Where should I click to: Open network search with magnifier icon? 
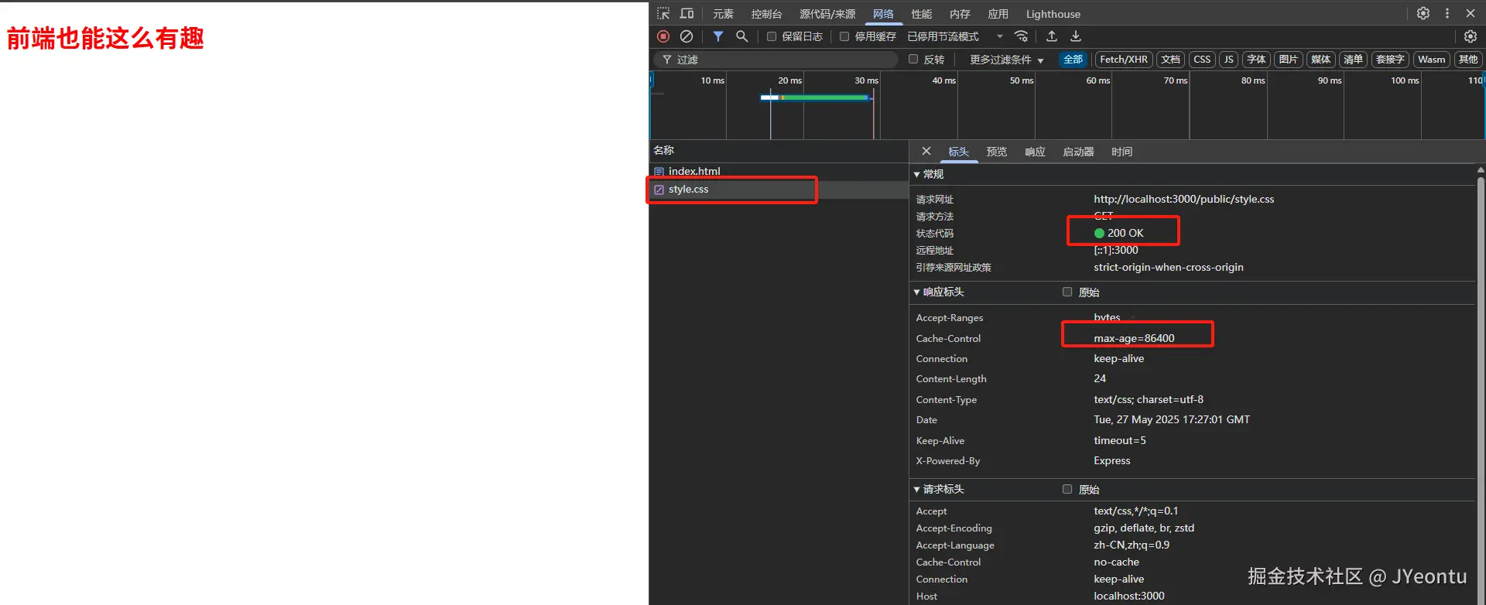[x=741, y=36]
